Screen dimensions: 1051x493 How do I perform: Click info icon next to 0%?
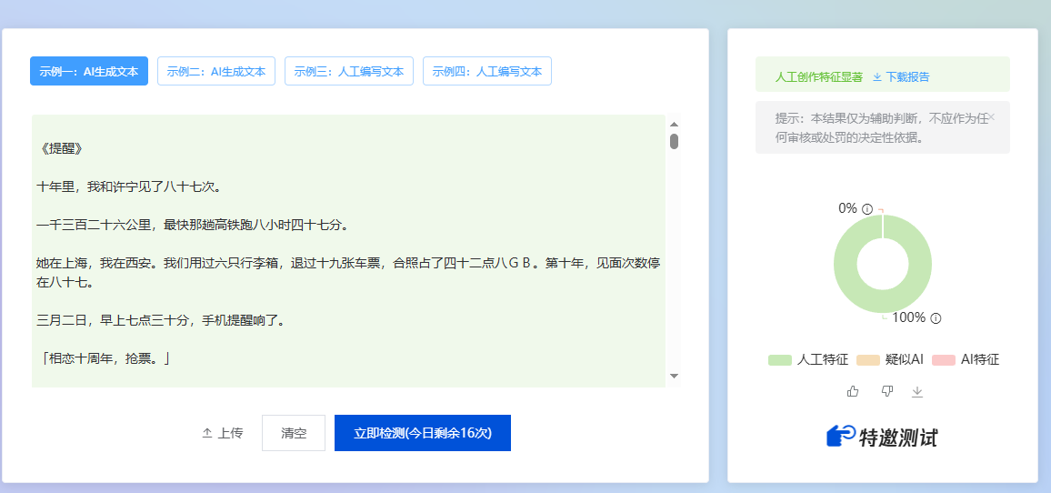(867, 209)
